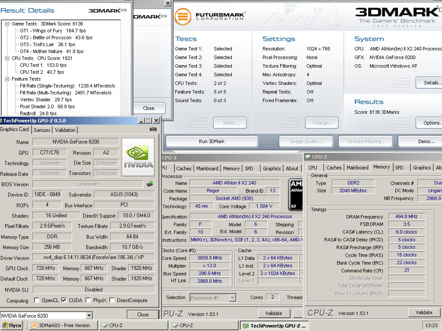Screen dimensions: 442x331
Task: Select CPU Test 2 result row
Action: click(42, 72)
